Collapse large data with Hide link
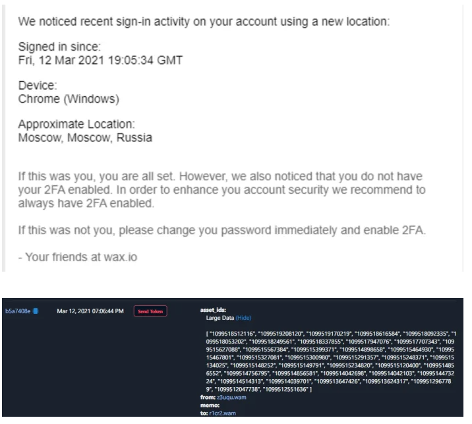The width and height of the screenshot is (472, 424). coord(243,318)
